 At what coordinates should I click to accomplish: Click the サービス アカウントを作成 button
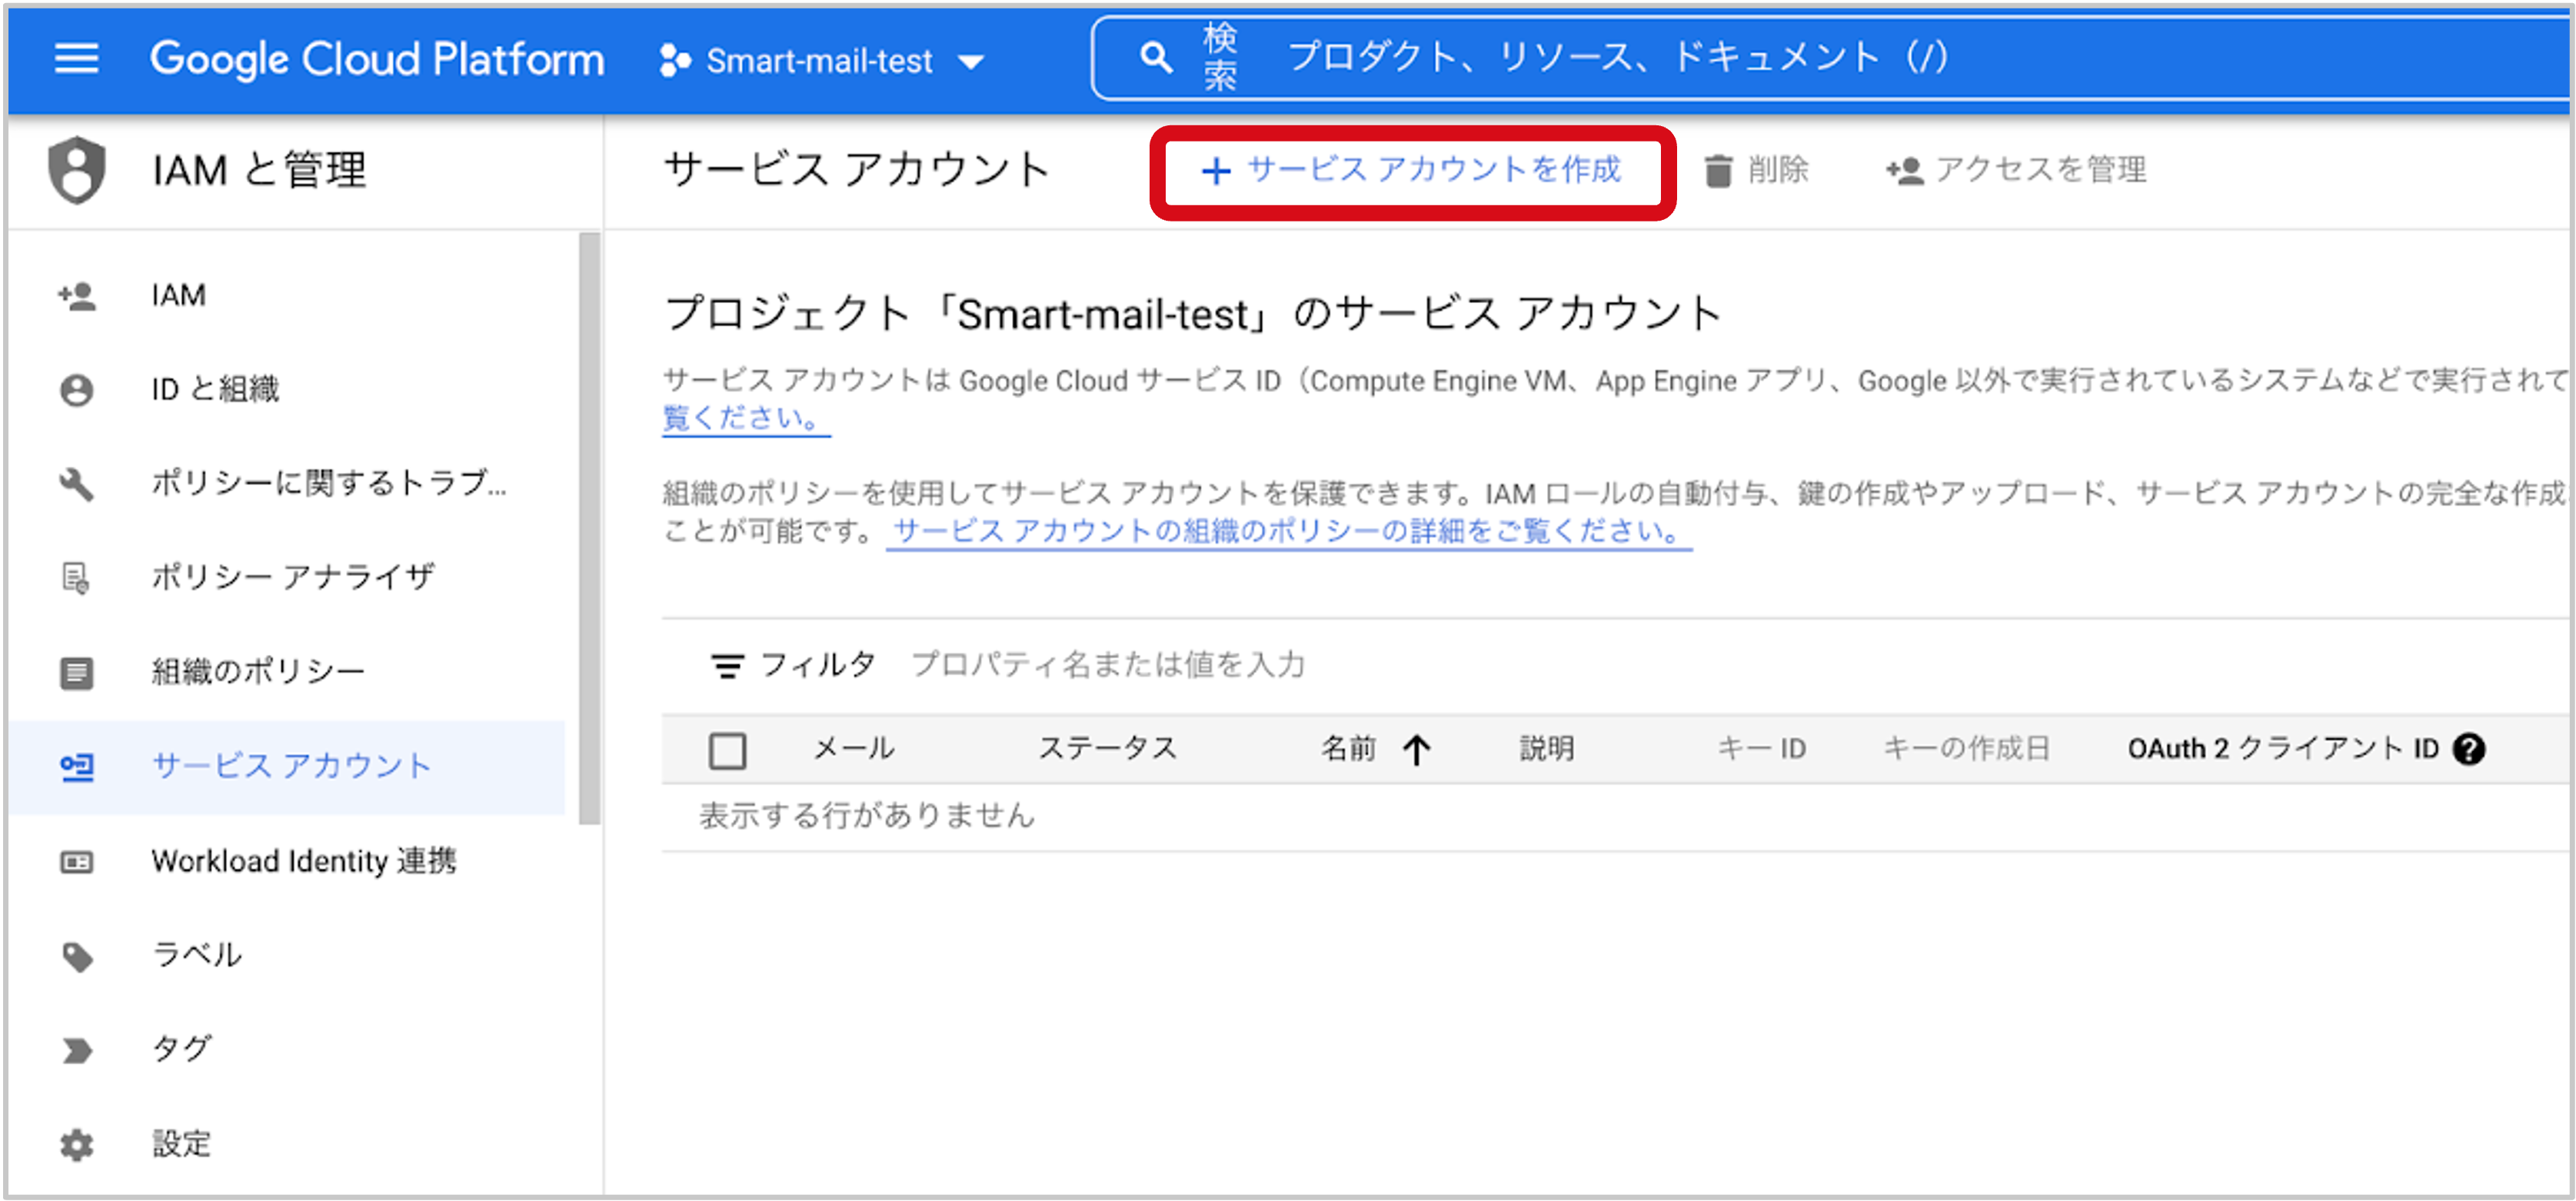[x=1411, y=171]
